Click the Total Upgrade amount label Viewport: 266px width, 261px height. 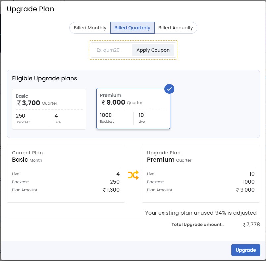[198, 225]
